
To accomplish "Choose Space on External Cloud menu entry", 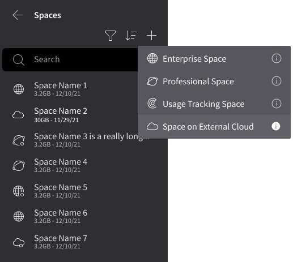I will click(214, 127).
